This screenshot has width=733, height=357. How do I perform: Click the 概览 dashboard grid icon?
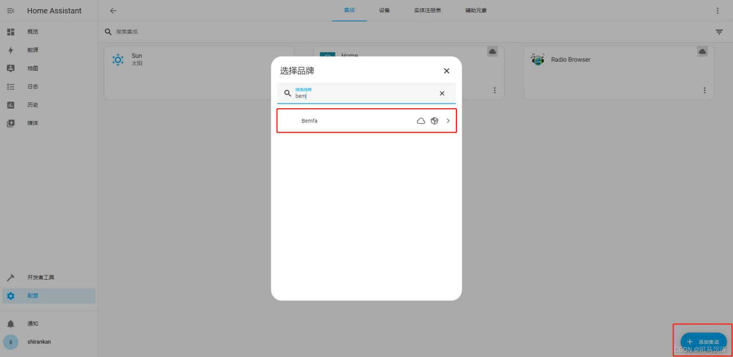pos(10,31)
